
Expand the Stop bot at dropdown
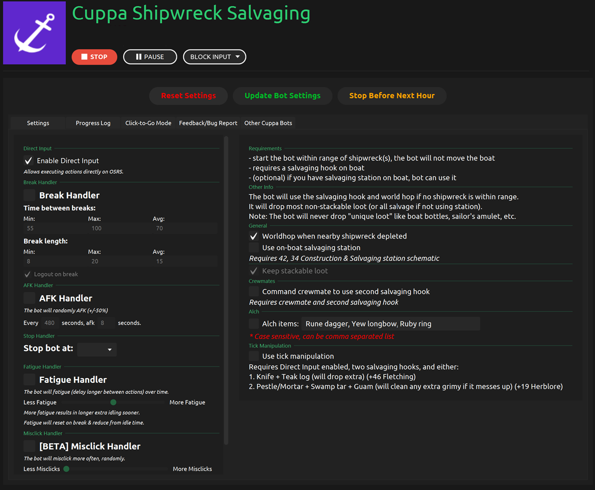coord(97,349)
